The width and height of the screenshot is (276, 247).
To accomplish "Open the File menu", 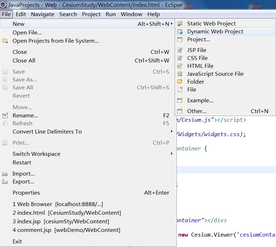I will tap(6, 14).
